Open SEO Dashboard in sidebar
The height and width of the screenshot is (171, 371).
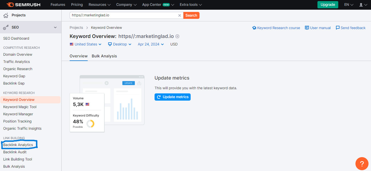pyautogui.click(x=16, y=39)
